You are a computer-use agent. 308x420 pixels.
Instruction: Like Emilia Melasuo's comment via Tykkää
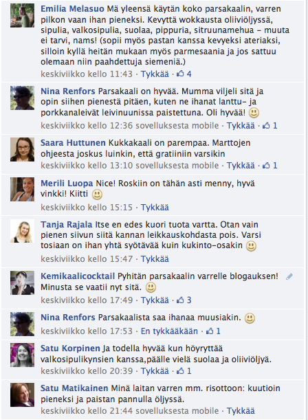pyautogui.click(x=155, y=74)
